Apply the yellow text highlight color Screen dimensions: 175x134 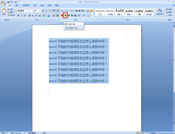tap(44, 16)
